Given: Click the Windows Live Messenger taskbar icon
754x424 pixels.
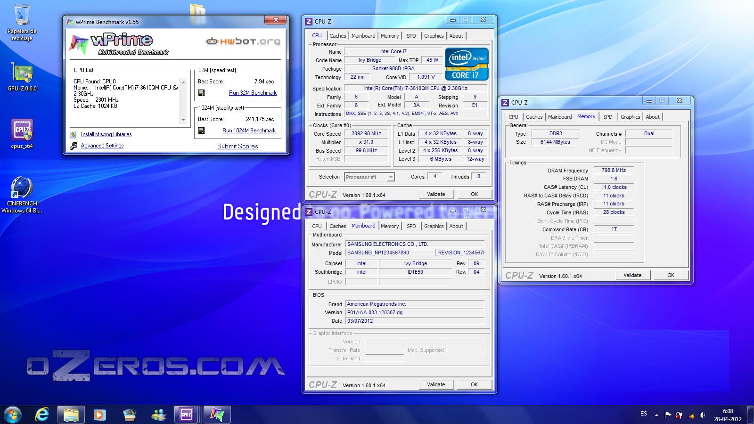Looking at the screenshot, I should point(159,415).
